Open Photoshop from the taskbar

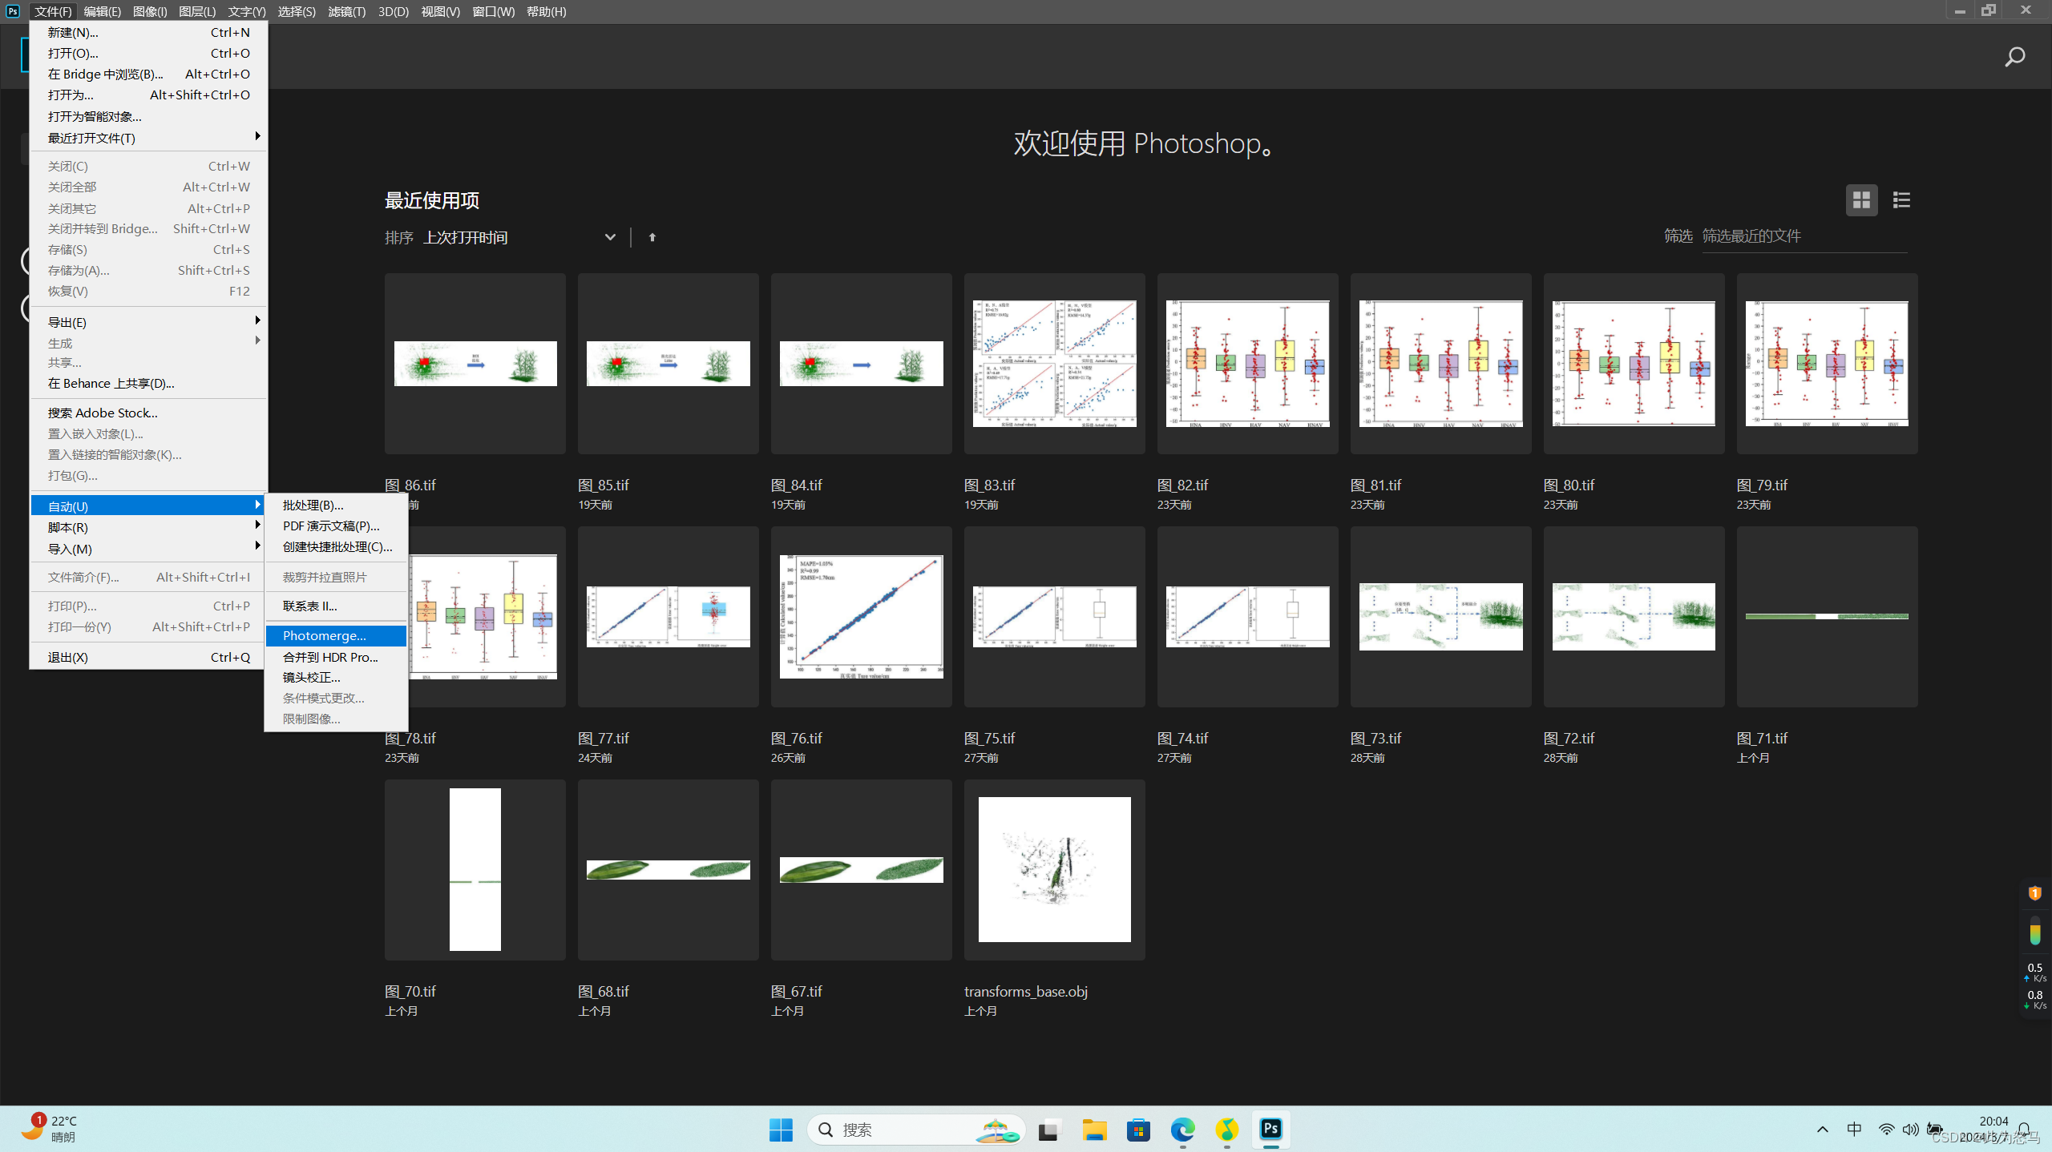click(x=1270, y=1130)
